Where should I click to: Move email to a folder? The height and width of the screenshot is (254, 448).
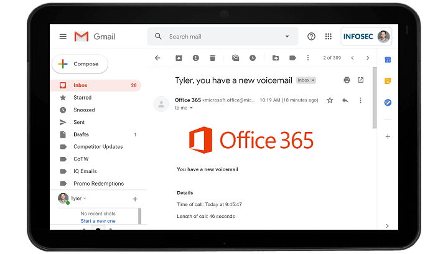(x=276, y=58)
